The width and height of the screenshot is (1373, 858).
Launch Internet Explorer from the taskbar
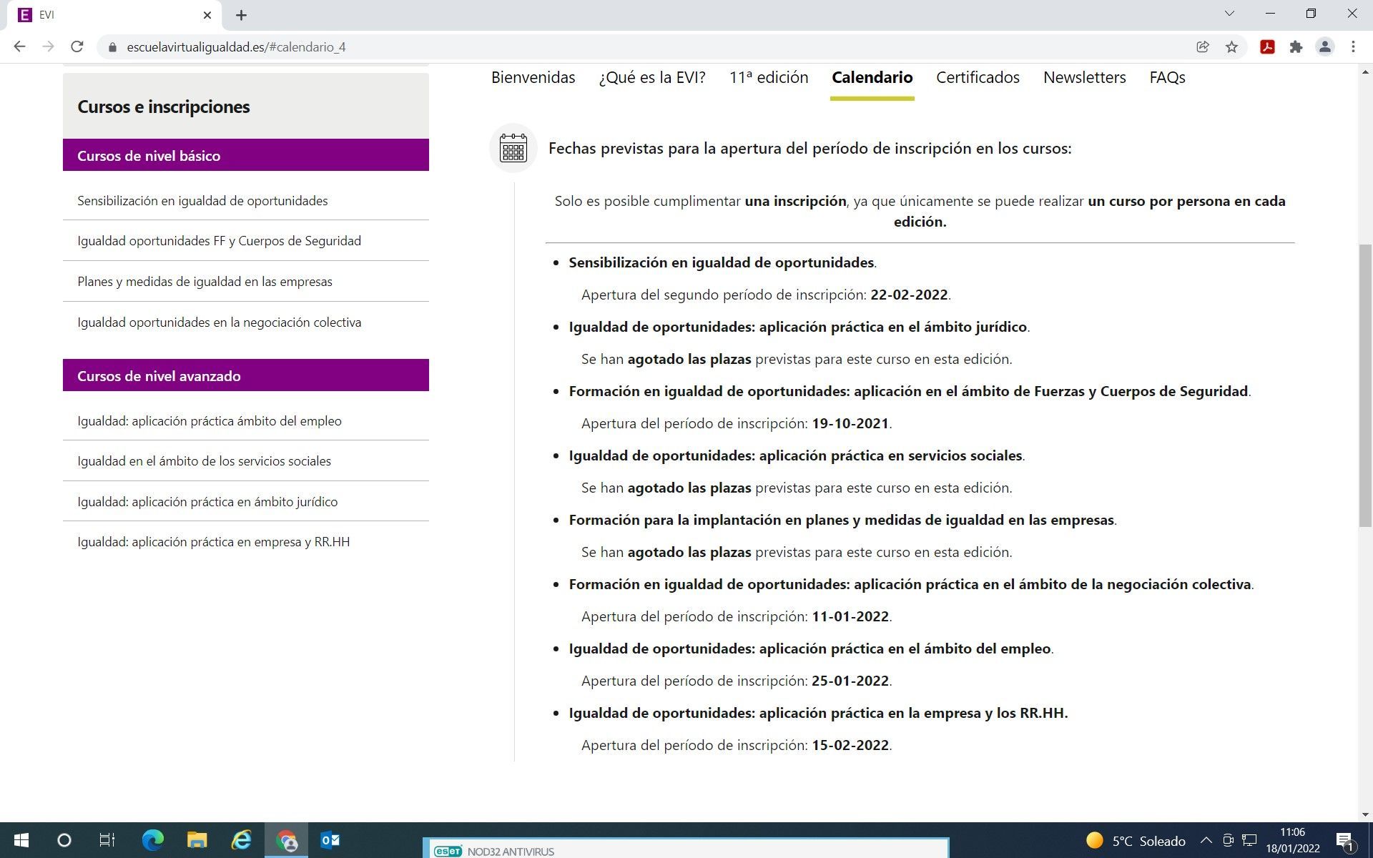pyautogui.click(x=242, y=840)
